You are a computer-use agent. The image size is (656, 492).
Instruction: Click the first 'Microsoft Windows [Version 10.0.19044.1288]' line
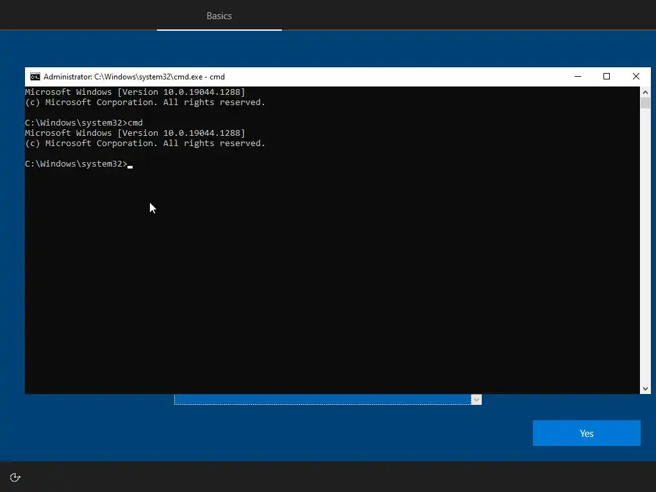point(135,92)
